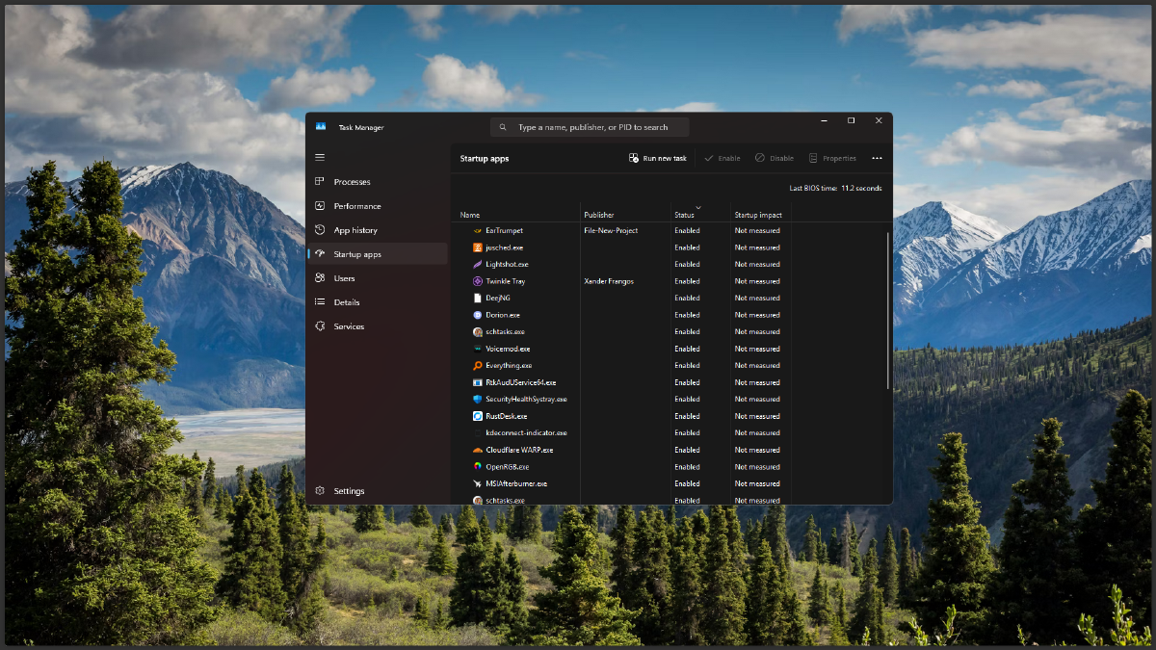Click the OpenRGB.exe colorful icon
This screenshot has height=650, width=1156.
[477, 467]
